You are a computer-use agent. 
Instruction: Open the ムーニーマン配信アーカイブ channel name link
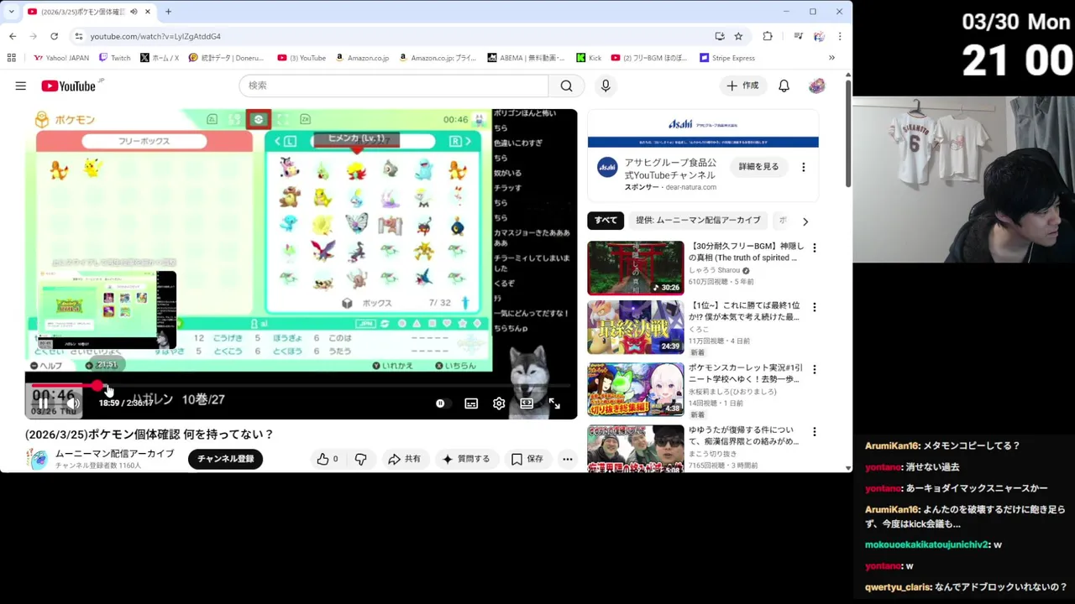coord(114,454)
